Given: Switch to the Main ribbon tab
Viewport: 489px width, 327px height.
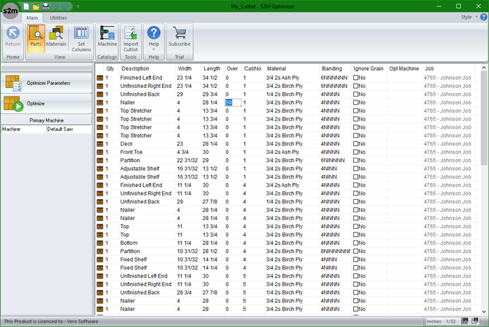Looking at the screenshot, I should click(32, 17).
